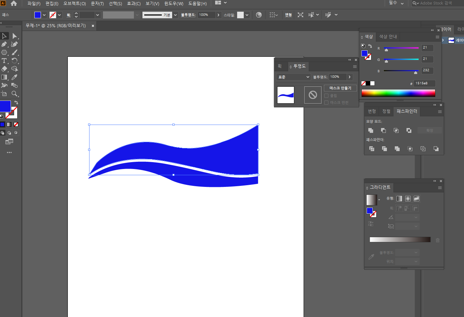Open Color panel options menu

(437, 37)
